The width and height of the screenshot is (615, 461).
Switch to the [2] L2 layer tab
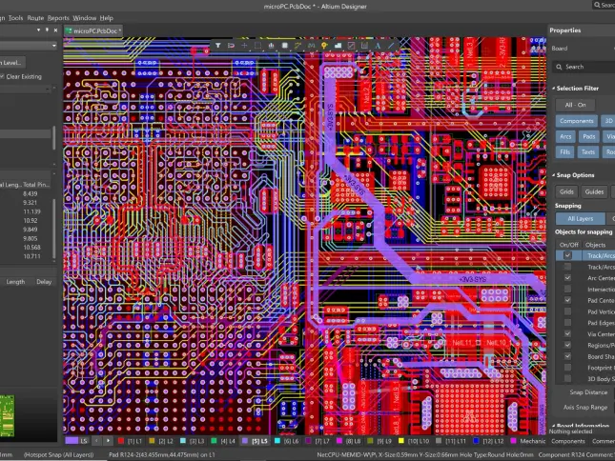(x=161, y=441)
